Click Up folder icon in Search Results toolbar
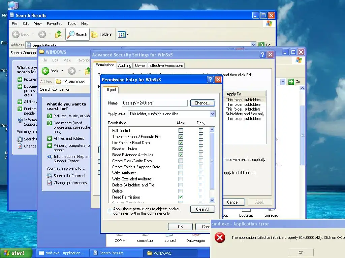Image resolution: width=345 pixels, height=258 pixels. coord(58,34)
